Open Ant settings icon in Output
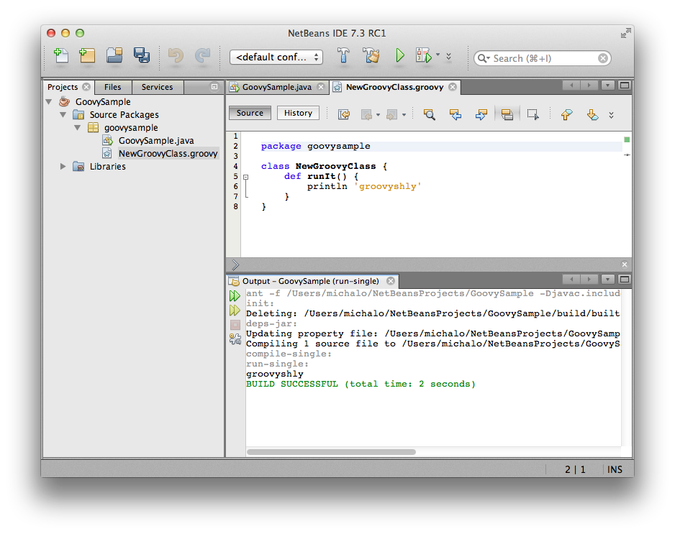This screenshot has height=534, width=675. click(x=235, y=339)
